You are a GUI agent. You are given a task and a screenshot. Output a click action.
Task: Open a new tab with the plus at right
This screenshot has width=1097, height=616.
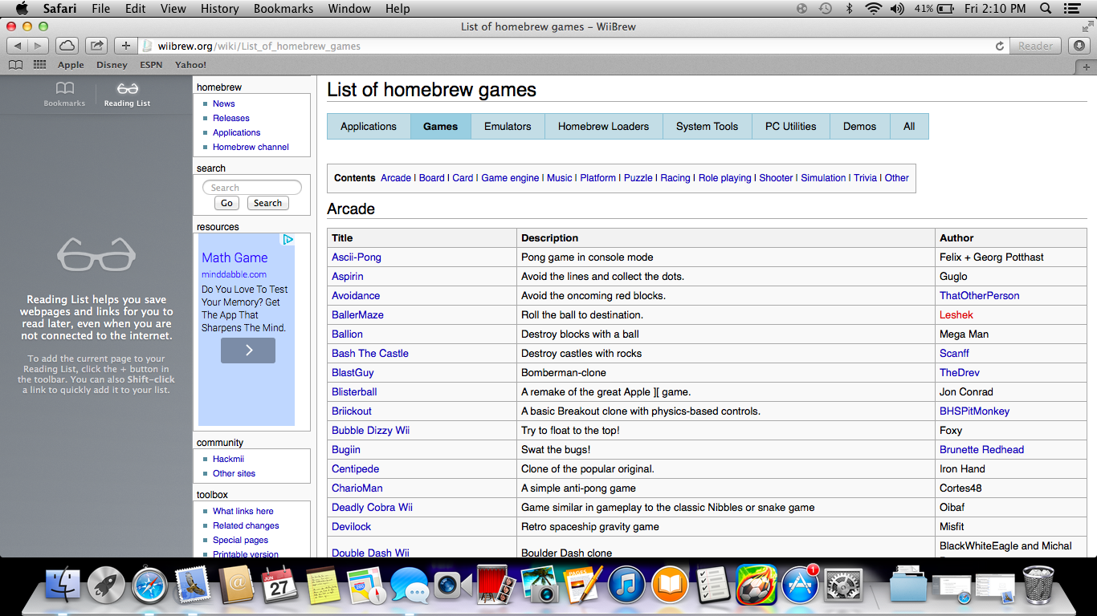click(x=1087, y=67)
